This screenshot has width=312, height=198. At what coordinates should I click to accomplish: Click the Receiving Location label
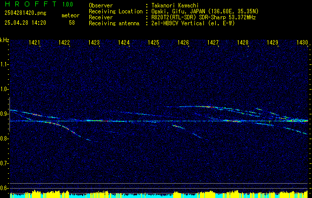click(x=116, y=11)
